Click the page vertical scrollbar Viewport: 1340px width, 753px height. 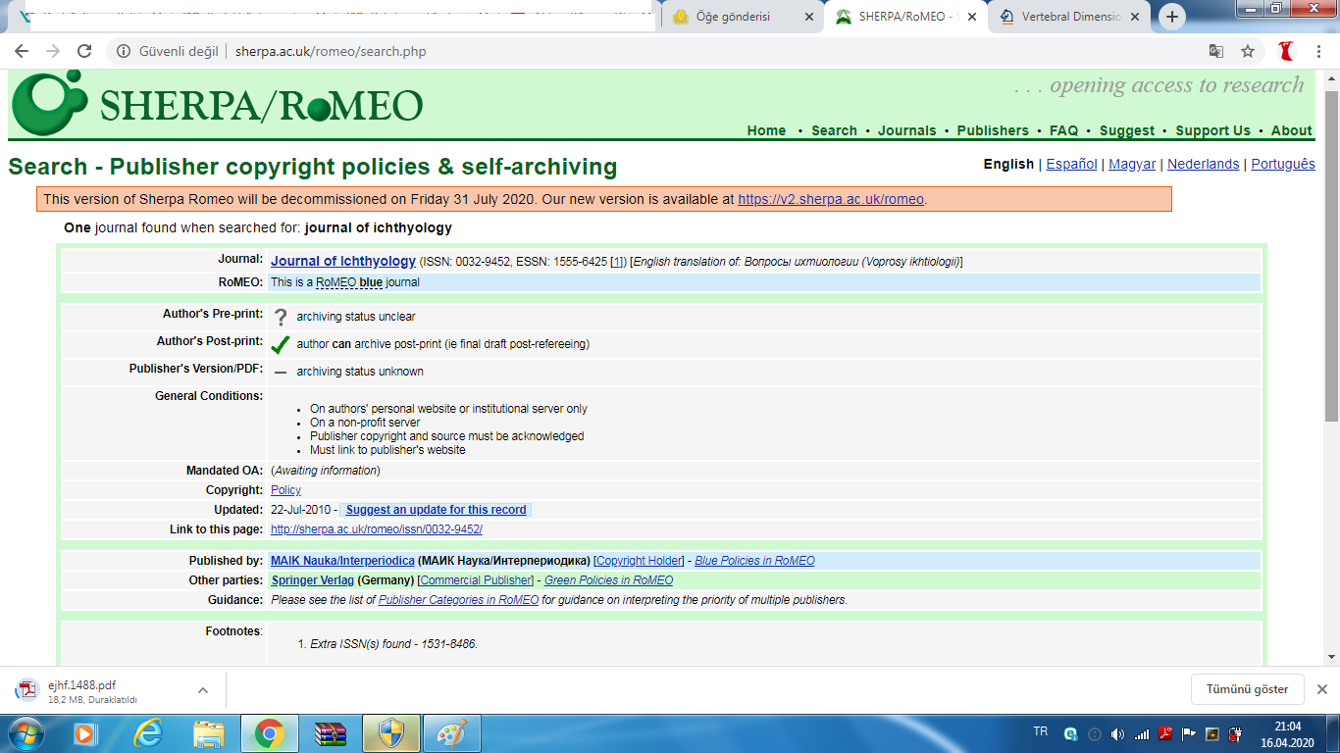click(x=1331, y=255)
